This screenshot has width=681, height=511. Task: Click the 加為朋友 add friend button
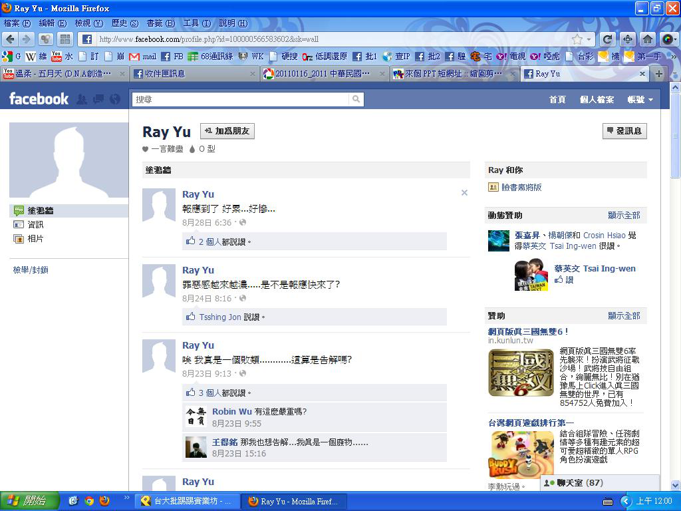click(227, 131)
